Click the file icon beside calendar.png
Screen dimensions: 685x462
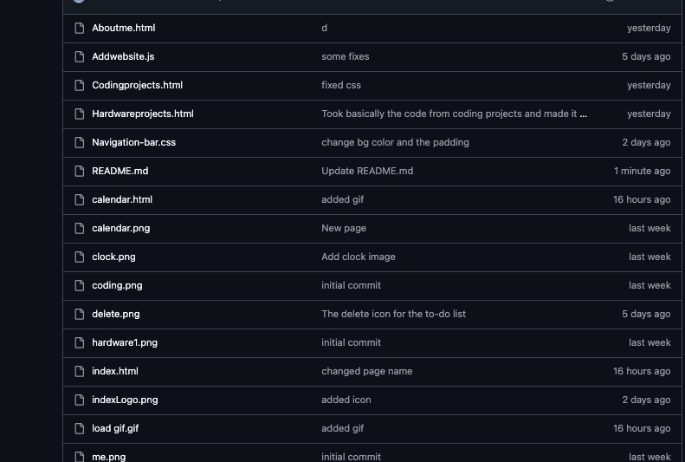click(80, 228)
